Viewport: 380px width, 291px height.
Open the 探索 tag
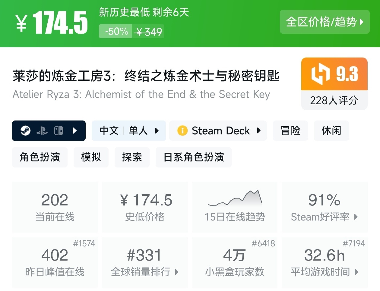(132, 157)
